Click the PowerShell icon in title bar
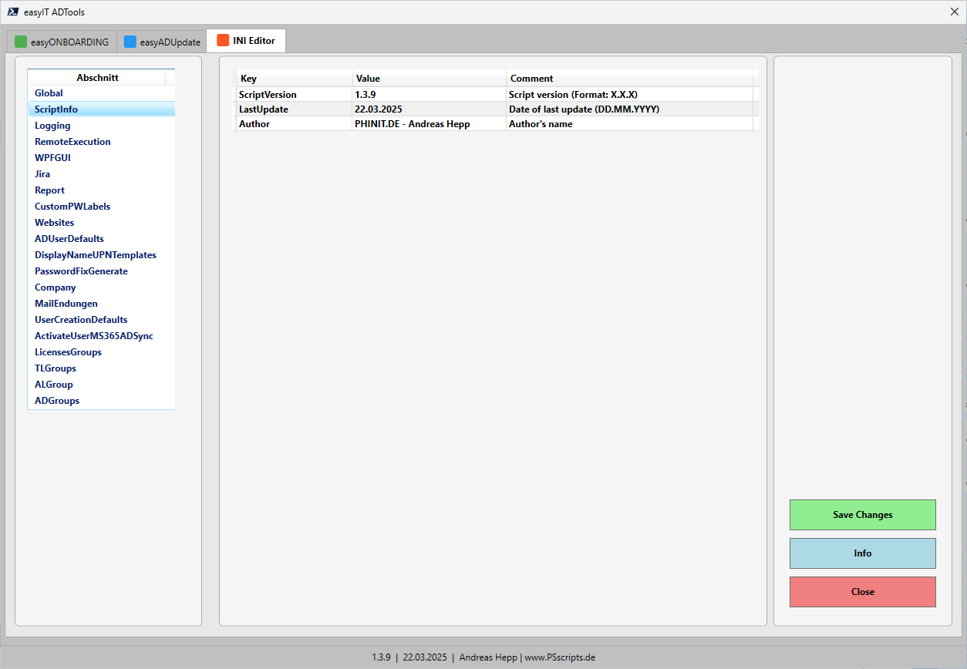The height and width of the screenshot is (669, 967). pos(13,12)
